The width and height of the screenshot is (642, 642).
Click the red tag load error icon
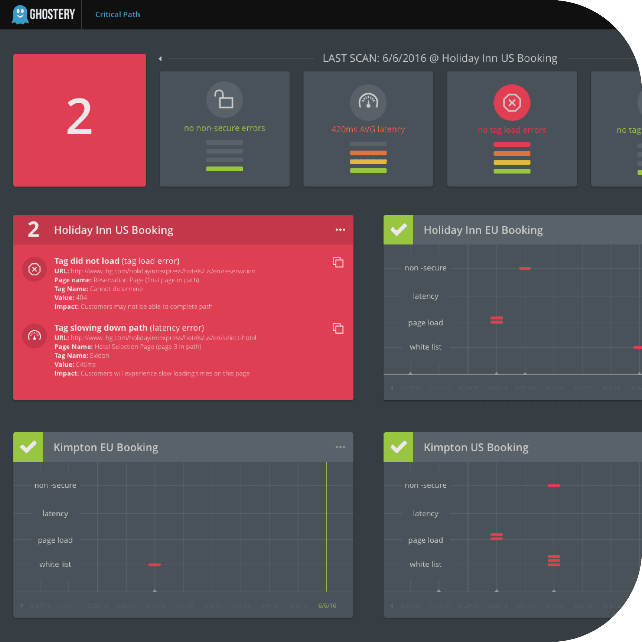(x=512, y=102)
